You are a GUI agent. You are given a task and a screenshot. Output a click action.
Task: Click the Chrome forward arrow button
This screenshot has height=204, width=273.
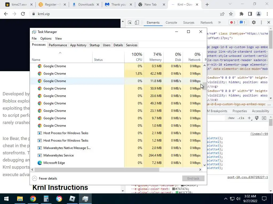(14, 14)
